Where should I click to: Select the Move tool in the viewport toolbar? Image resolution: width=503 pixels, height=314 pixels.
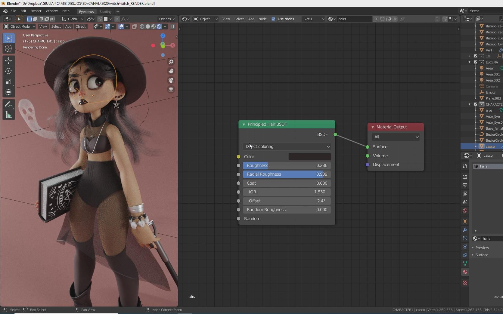[x=8, y=61]
